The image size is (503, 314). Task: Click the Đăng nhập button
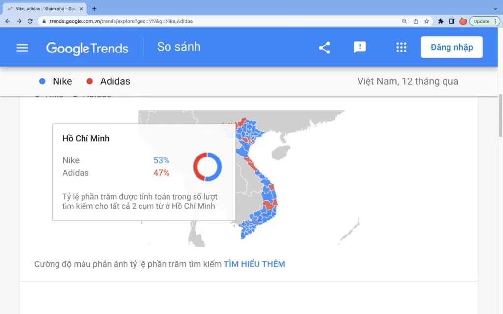(x=451, y=48)
